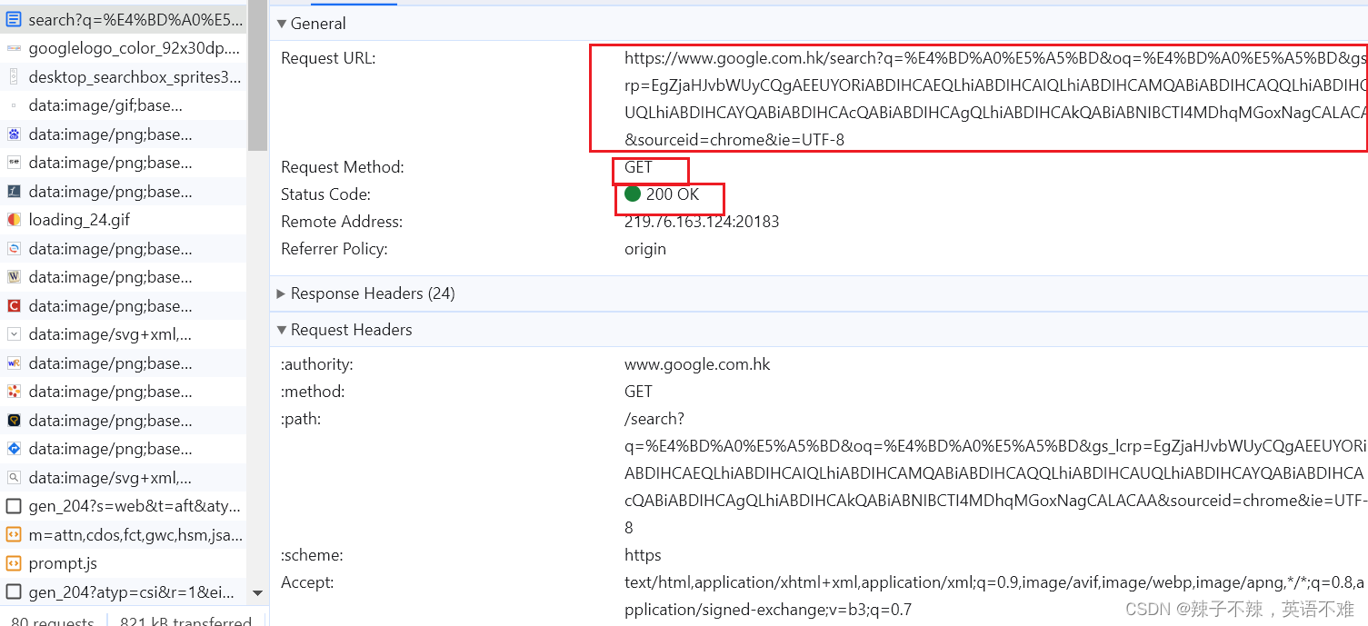Screen dimensions: 1368x626
Task: Click the Referrer Policy label
Action: (x=335, y=249)
